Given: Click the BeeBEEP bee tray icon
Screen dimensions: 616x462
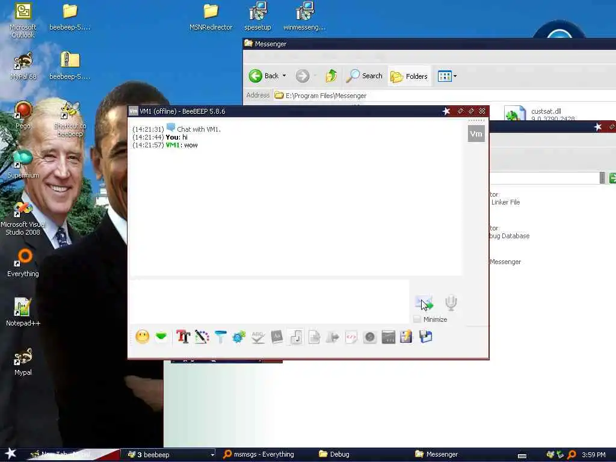Looking at the screenshot, I should click(550, 455).
